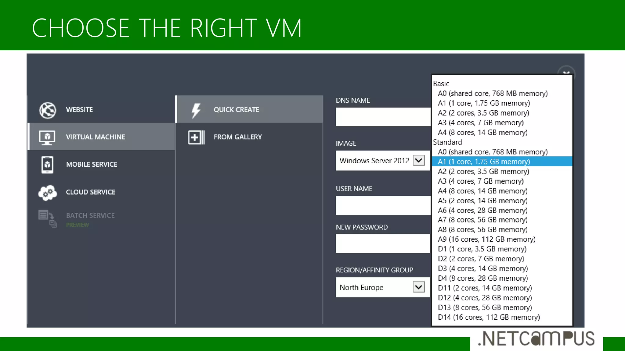Expand Region dropdown arrow button
625x351 pixels.
[419, 287]
